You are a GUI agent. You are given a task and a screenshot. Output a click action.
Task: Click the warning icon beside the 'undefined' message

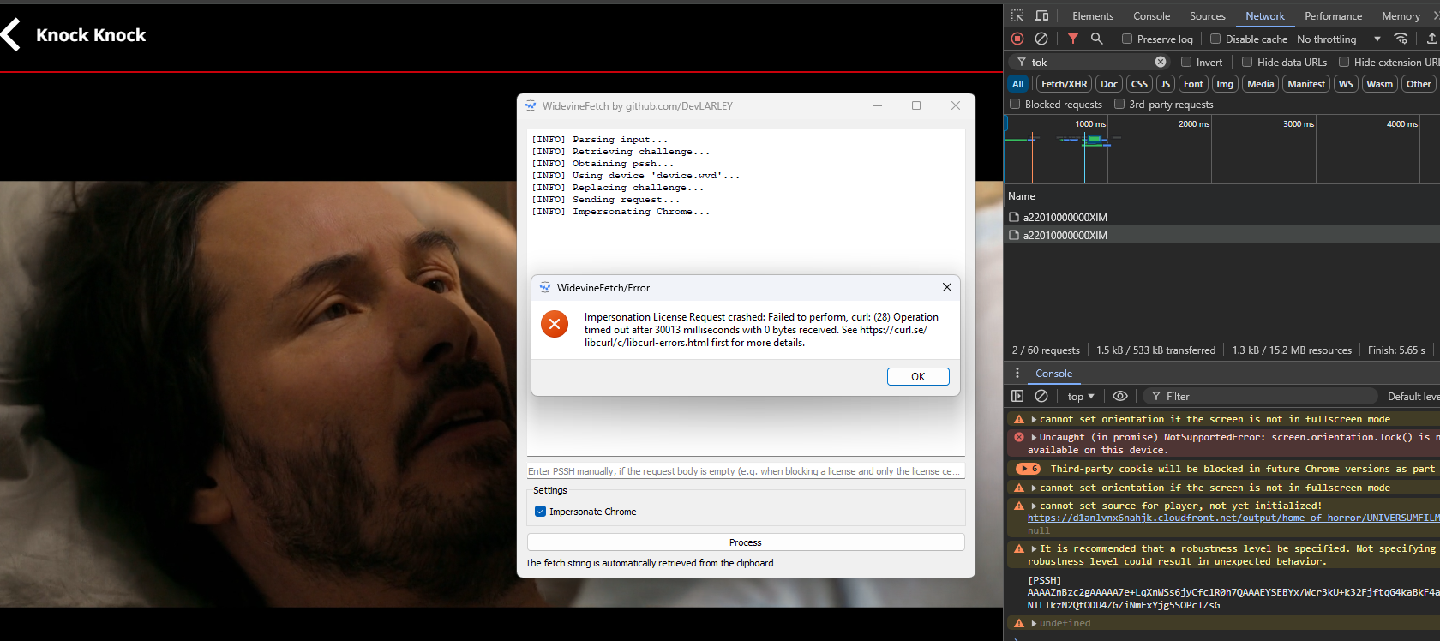point(1019,623)
